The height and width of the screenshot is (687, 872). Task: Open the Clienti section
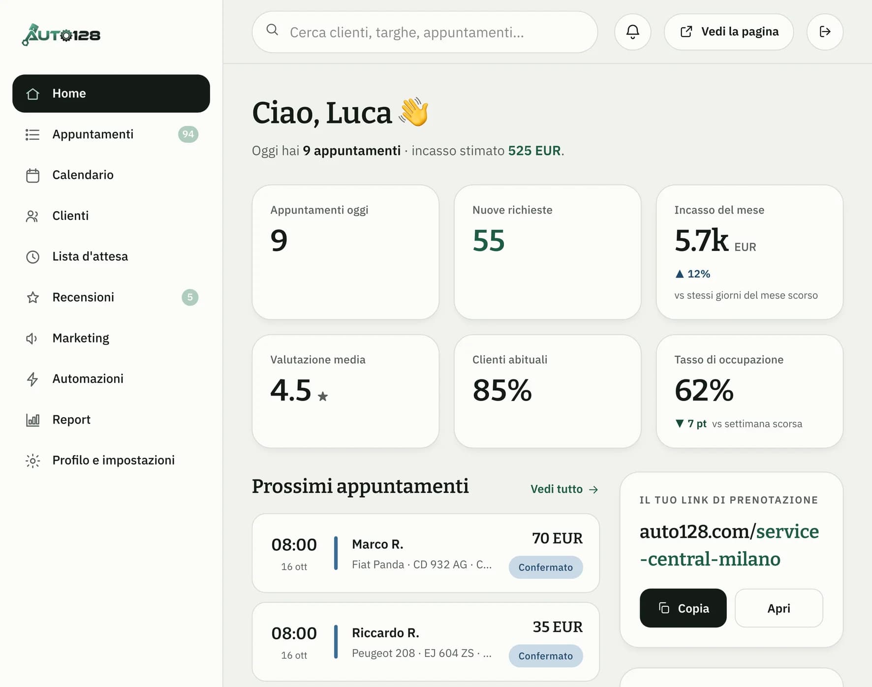coord(111,216)
